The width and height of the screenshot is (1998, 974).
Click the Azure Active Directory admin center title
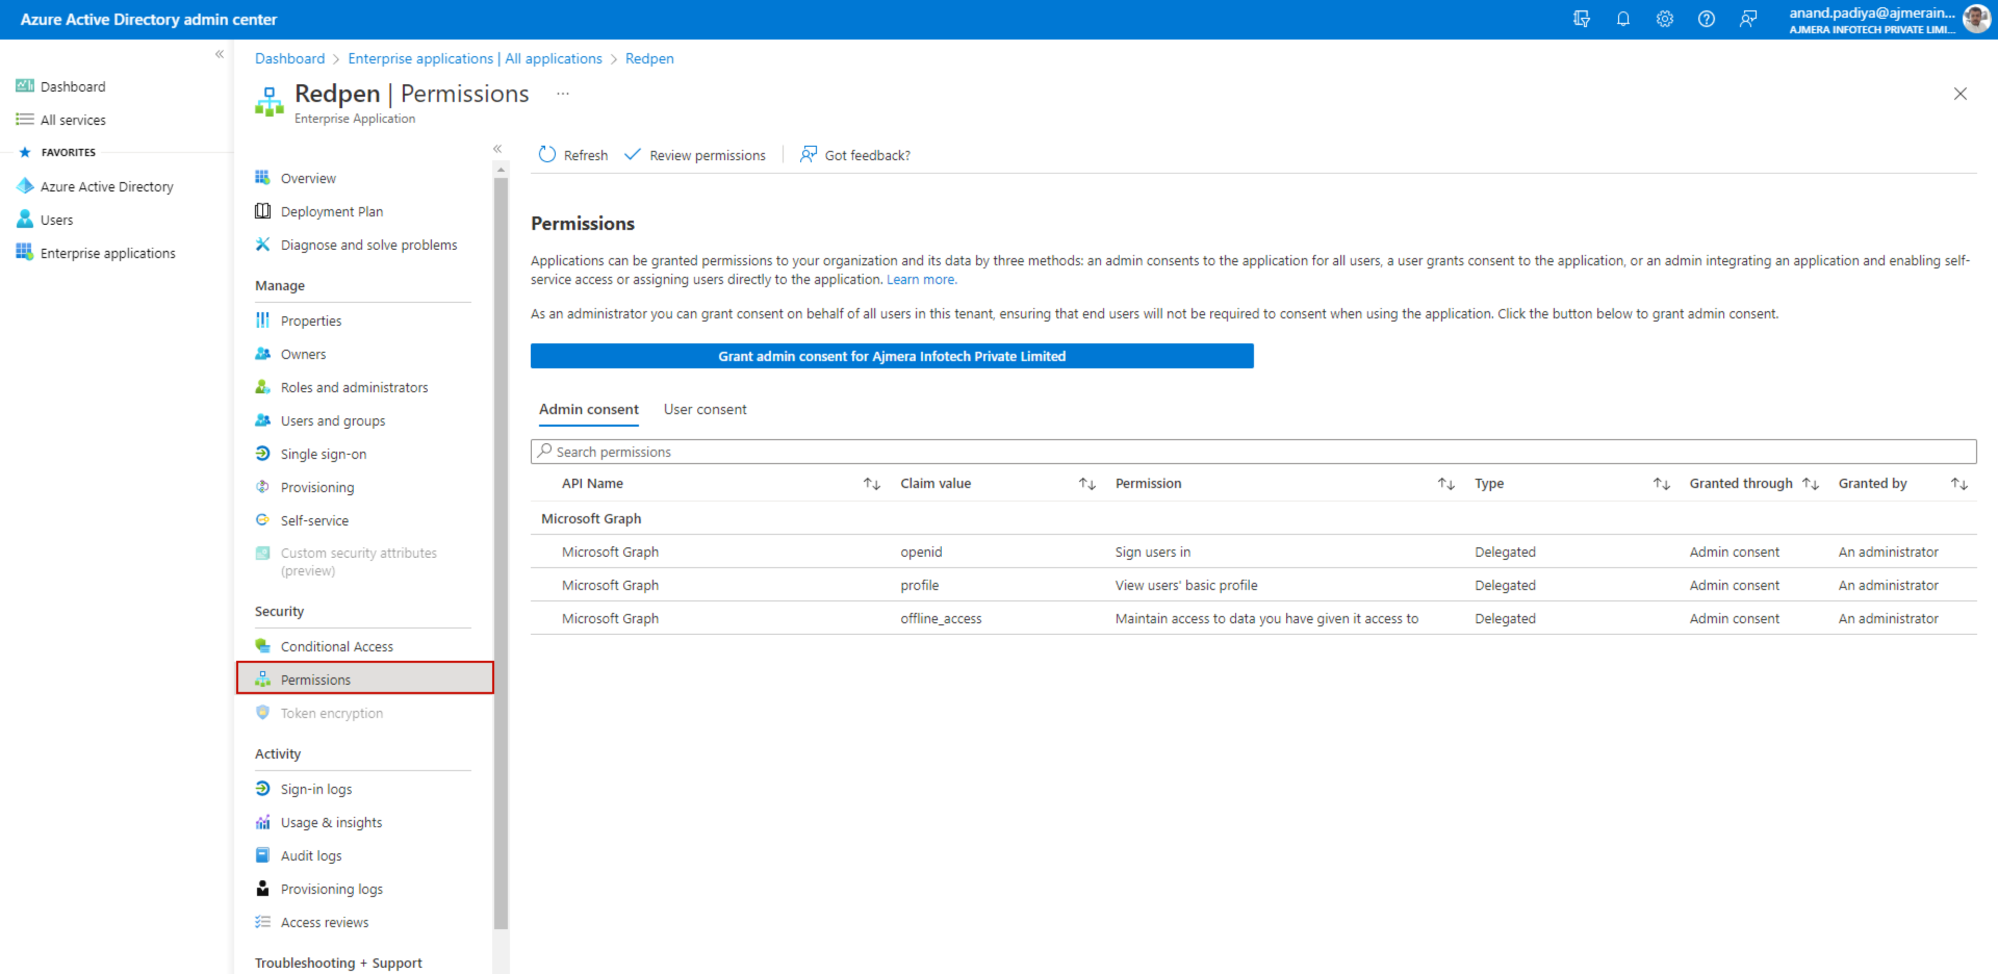[149, 19]
